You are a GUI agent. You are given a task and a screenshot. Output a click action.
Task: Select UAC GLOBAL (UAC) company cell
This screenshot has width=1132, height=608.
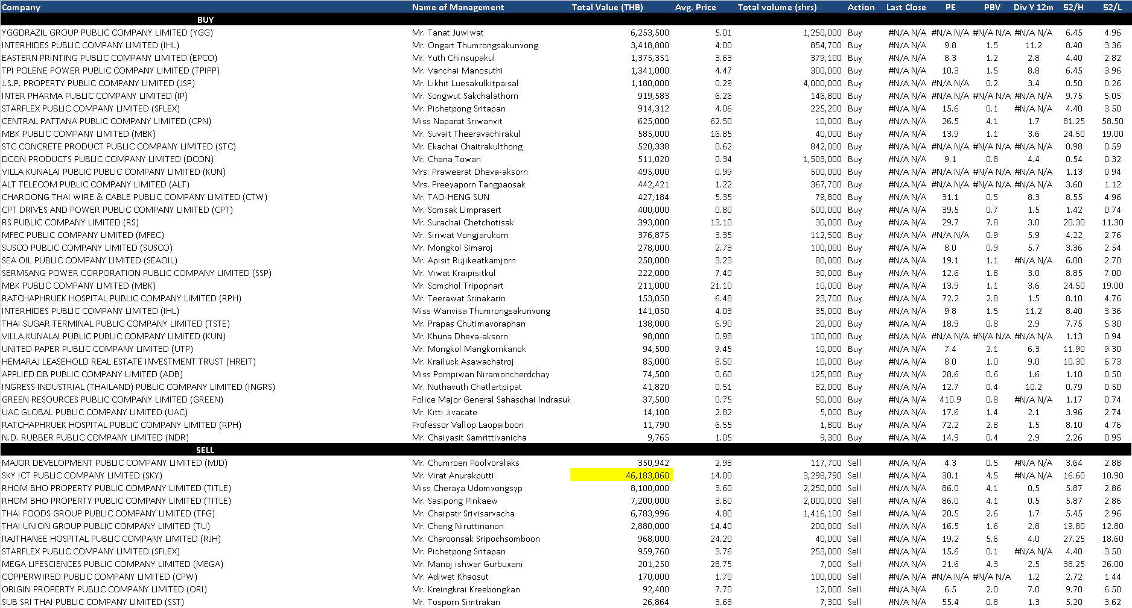95,412
